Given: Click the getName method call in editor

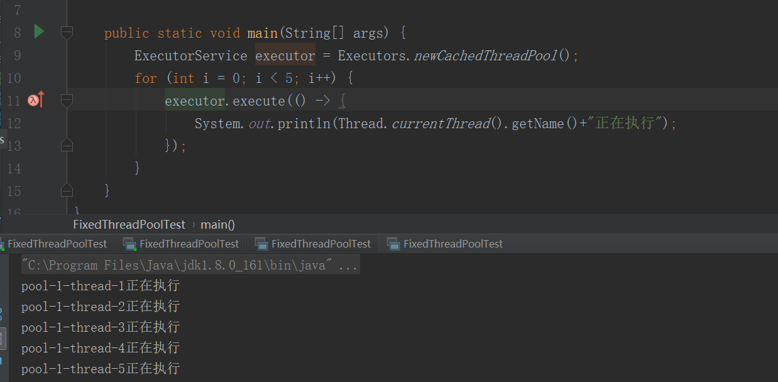Looking at the screenshot, I should (537, 124).
